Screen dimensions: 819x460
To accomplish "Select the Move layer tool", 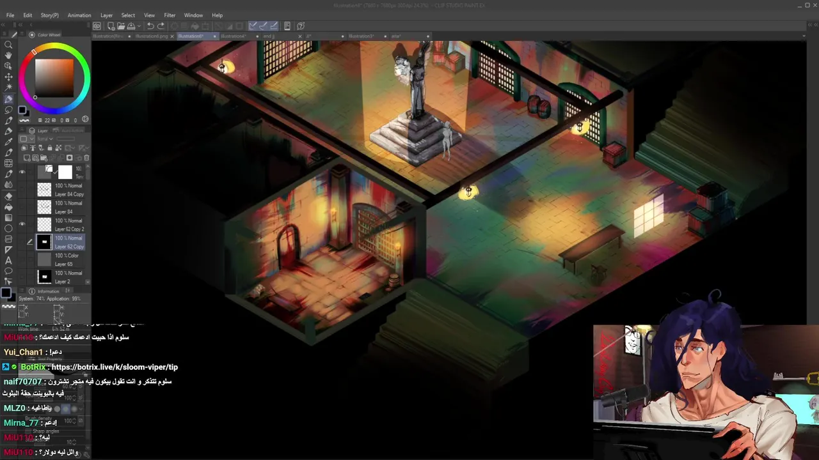I will coord(8,77).
